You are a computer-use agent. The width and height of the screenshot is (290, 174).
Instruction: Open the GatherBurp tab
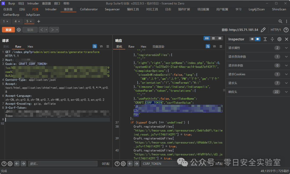coord(11,15)
